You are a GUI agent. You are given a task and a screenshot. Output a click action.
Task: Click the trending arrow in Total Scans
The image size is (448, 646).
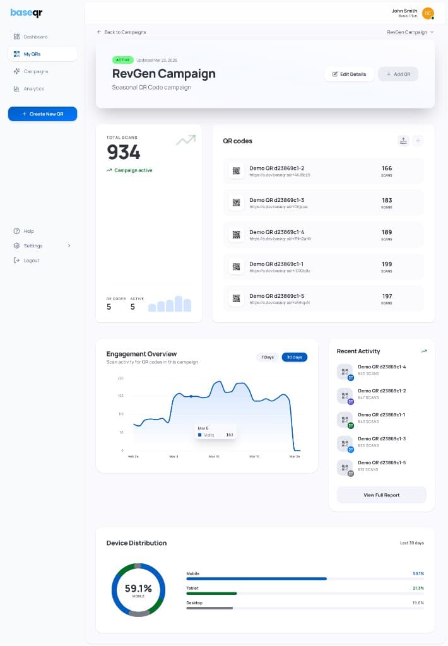click(186, 140)
